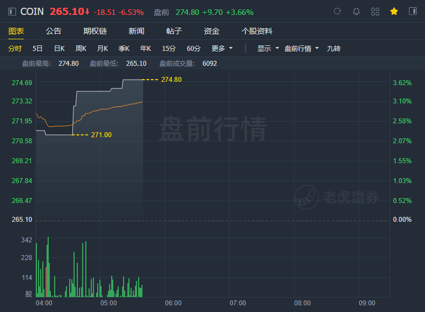Open the 帖子 tab
The width and height of the screenshot is (425, 312).
click(x=174, y=31)
